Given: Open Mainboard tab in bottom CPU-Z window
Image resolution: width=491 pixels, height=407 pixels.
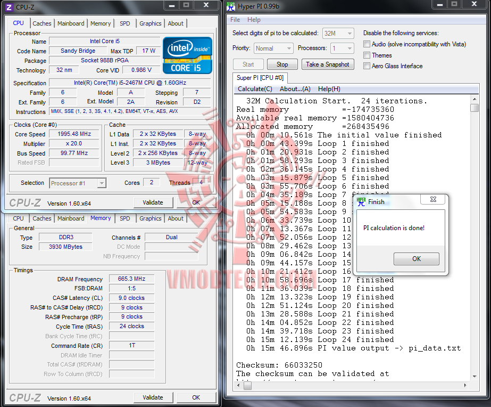Looking at the screenshot, I should [x=71, y=218].
